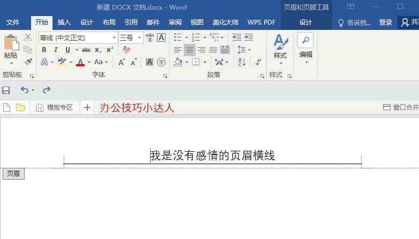419x239 pixels.
Task: Increase paragraph indent
Action: (249, 37)
